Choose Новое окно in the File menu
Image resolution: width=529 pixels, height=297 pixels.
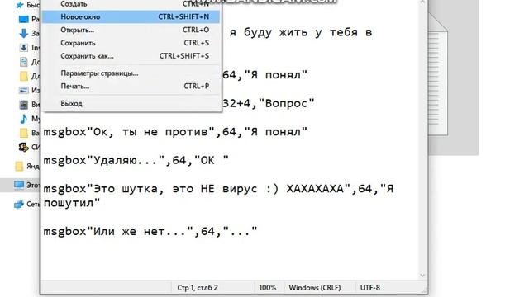(x=131, y=16)
